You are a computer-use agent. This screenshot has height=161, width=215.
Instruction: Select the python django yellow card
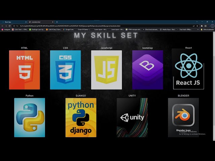click(x=81, y=117)
